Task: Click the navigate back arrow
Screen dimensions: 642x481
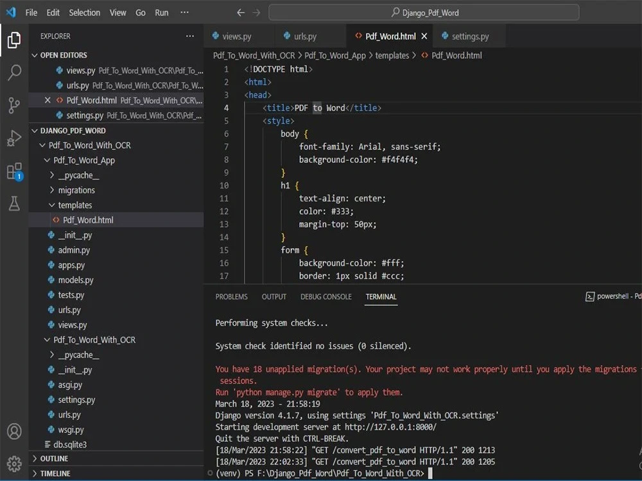Action: [240, 12]
